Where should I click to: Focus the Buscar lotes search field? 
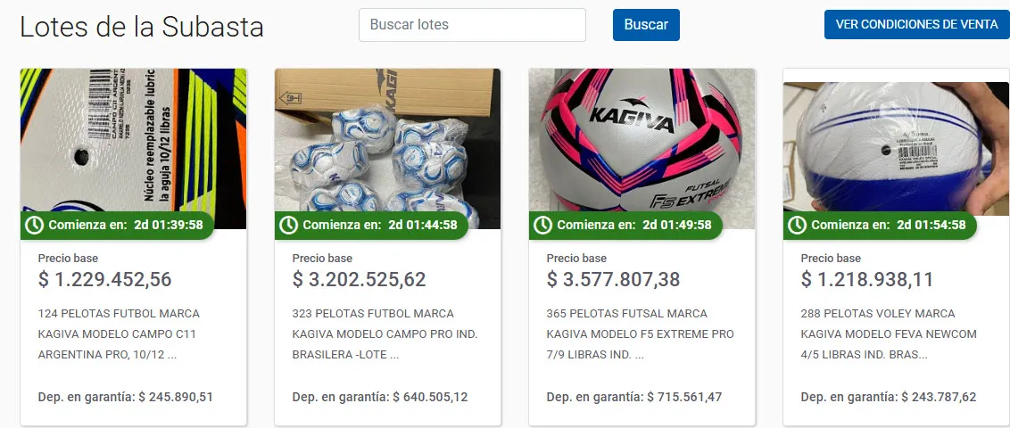[x=472, y=25]
